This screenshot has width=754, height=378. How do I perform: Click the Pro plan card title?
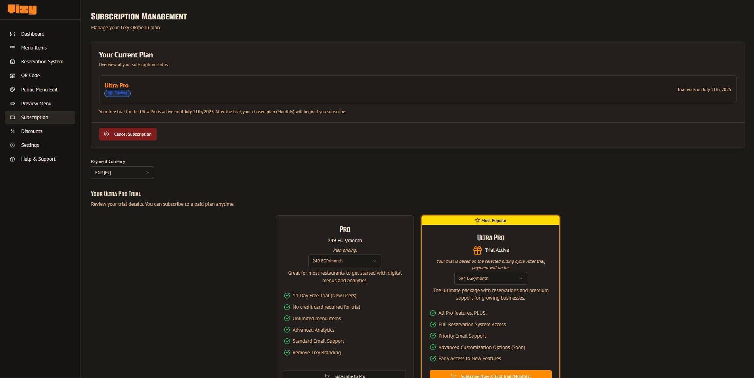[x=345, y=230]
